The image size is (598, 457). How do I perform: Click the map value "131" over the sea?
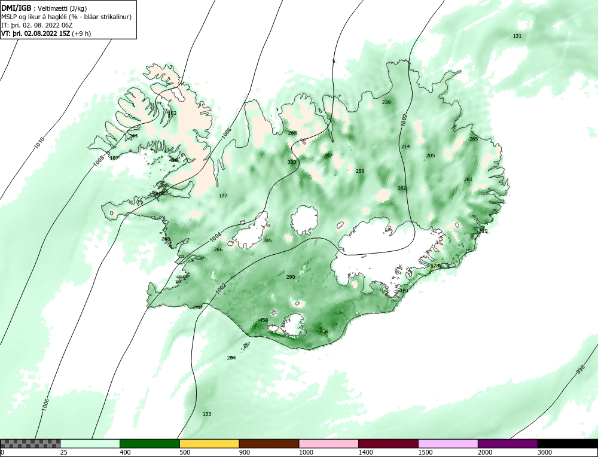click(x=517, y=36)
